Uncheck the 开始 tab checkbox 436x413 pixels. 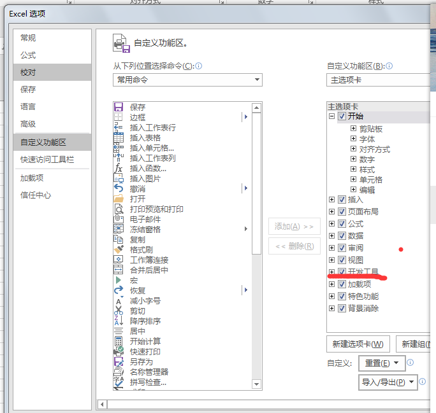point(342,116)
